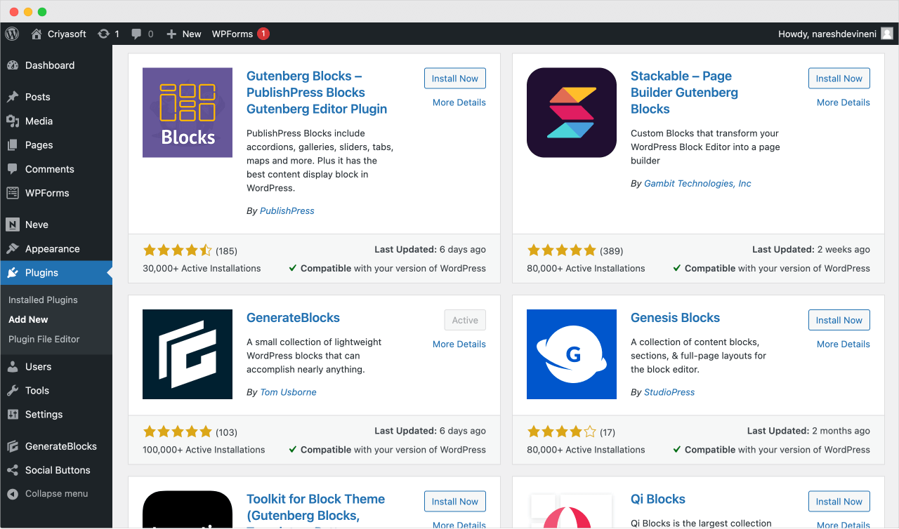Open the Stackable plugin logo thumbnail

(x=572, y=112)
